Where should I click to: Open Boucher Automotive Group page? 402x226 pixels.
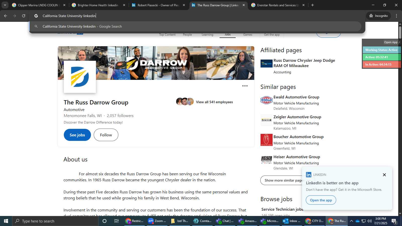[x=298, y=137]
